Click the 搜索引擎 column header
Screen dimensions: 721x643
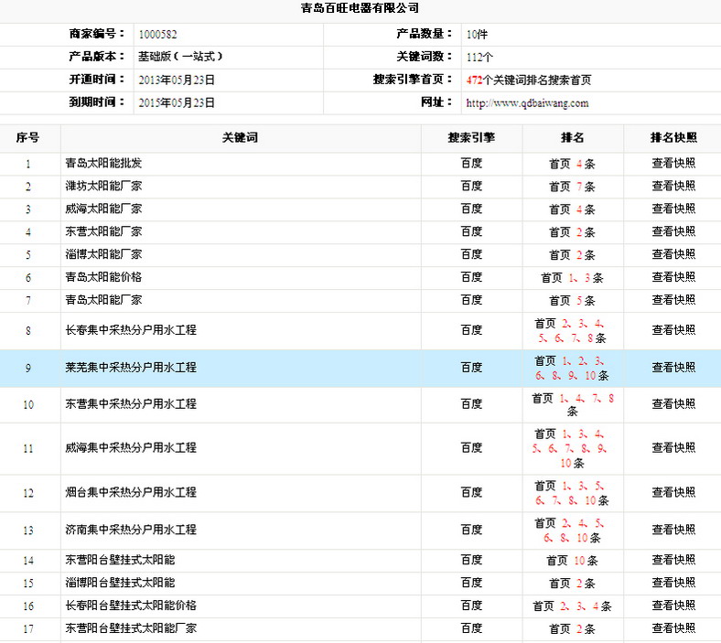(x=471, y=138)
